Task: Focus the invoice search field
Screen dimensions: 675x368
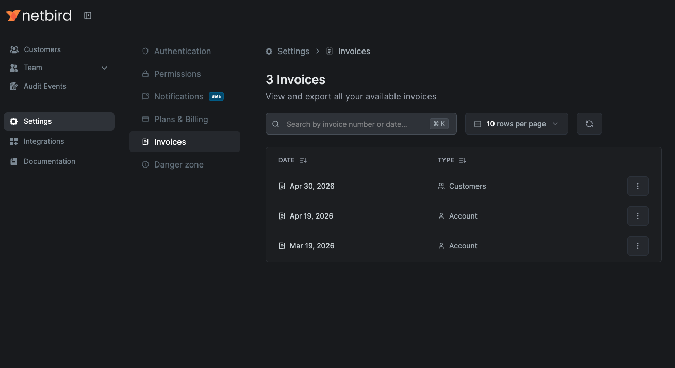Action: 361,124
